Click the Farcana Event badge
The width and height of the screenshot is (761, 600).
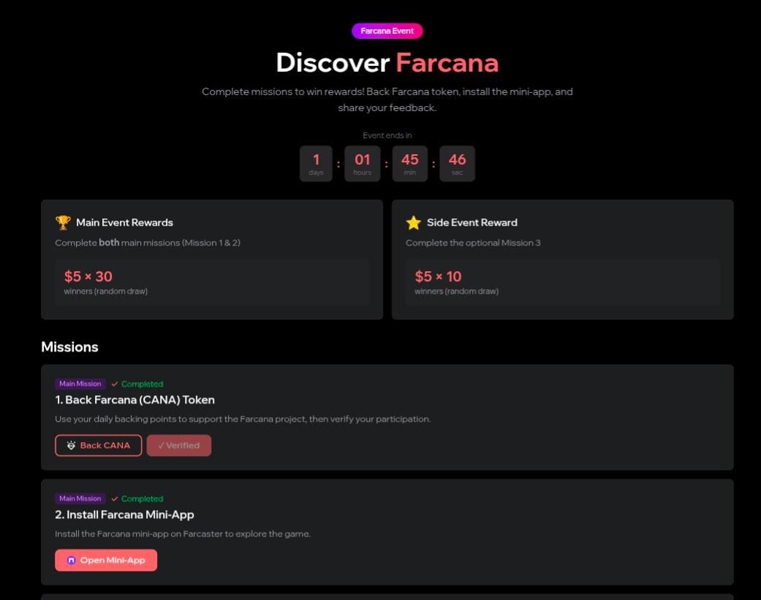[x=387, y=31]
